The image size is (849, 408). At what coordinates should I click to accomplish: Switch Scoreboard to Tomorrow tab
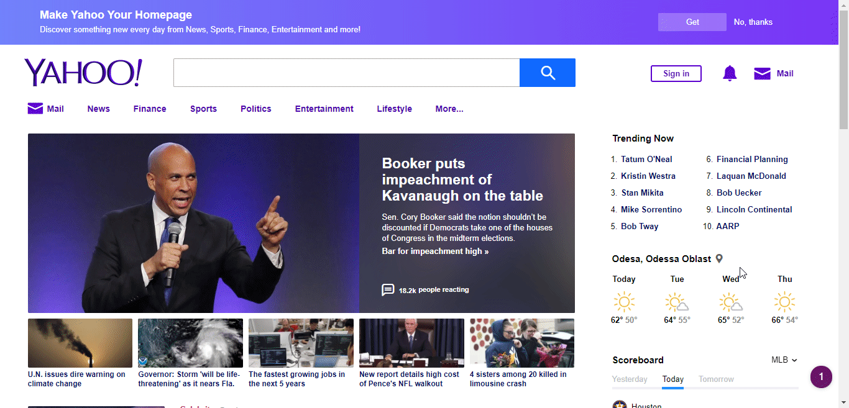pos(716,379)
